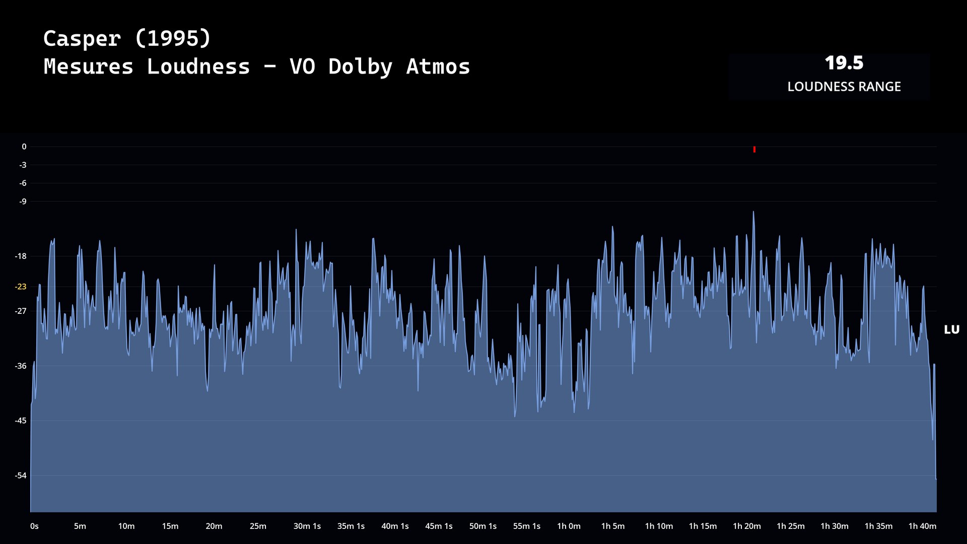Click the 'Mesures Loudness – VO Dolby Atmos' subtitle
The height and width of the screenshot is (544, 967).
point(257,67)
